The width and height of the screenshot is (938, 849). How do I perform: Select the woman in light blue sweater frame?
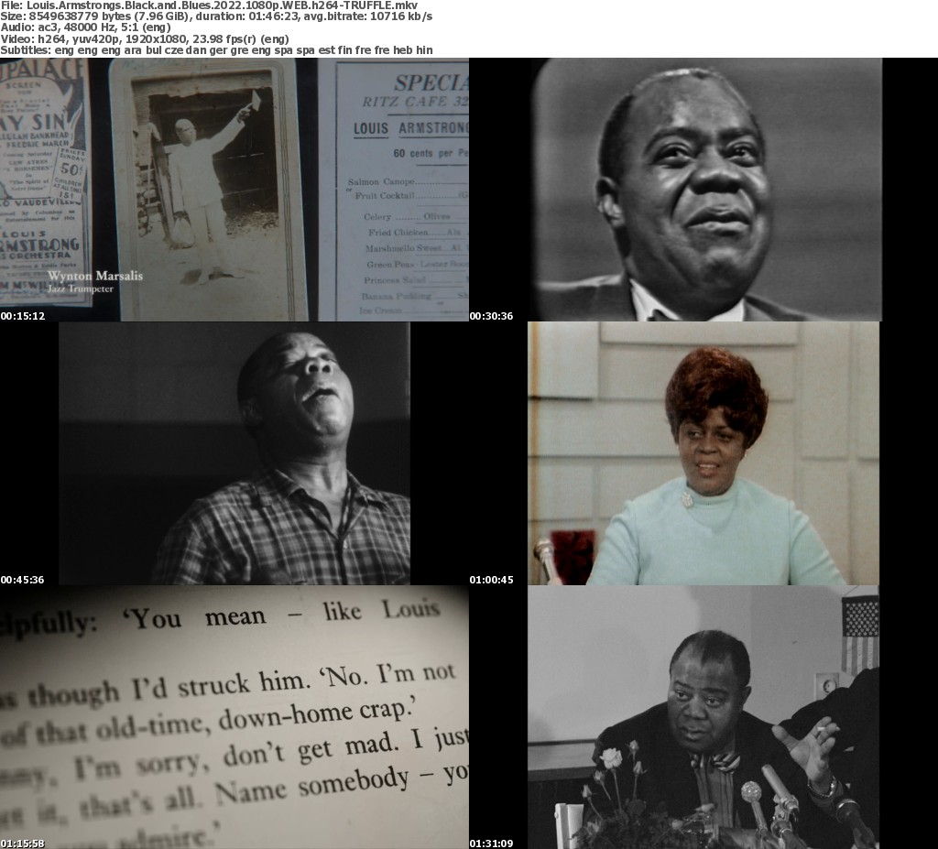tap(703, 453)
